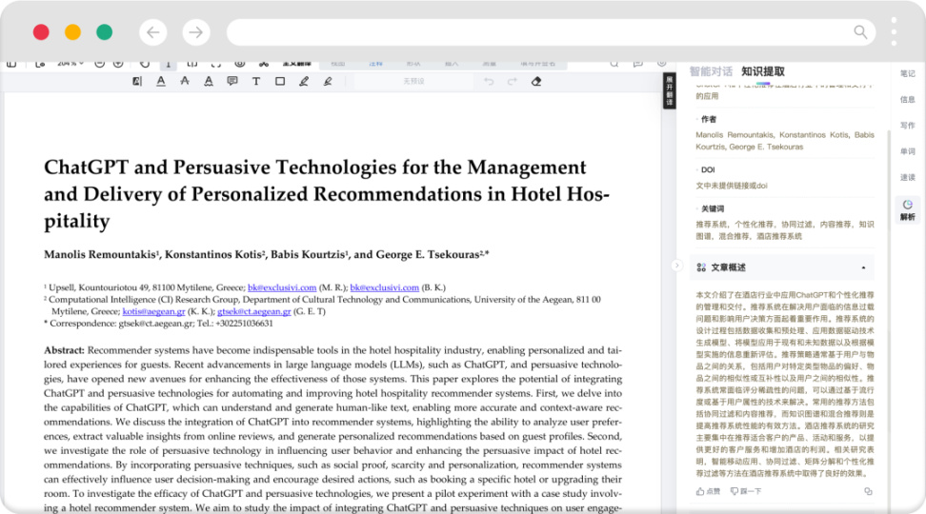Select the underline annotation tool
926x514 pixels.
point(160,82)
